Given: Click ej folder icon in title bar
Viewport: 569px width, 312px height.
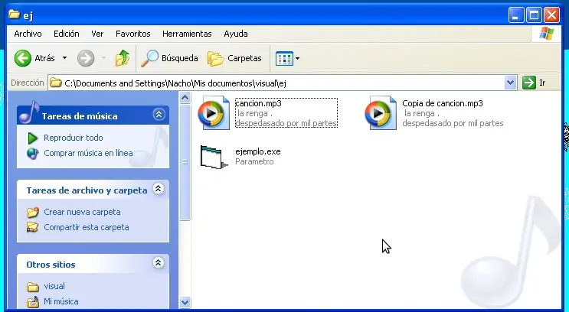Looking at the screenshot, I should click(14, 15).
